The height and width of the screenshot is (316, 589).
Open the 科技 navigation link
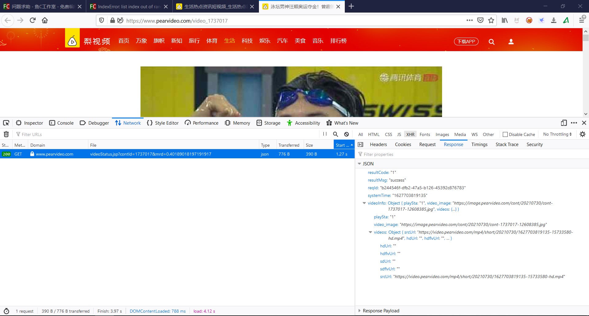247,41
